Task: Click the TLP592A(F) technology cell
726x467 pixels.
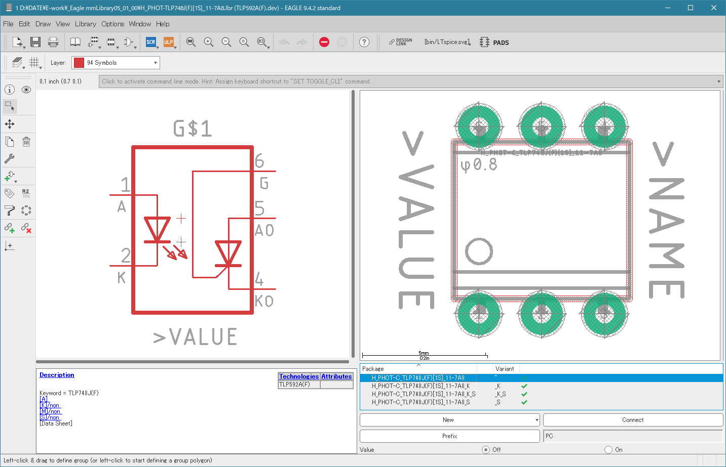Action: click(299, 385)
